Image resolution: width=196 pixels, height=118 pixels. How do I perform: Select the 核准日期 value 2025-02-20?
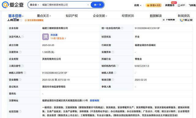141,80
